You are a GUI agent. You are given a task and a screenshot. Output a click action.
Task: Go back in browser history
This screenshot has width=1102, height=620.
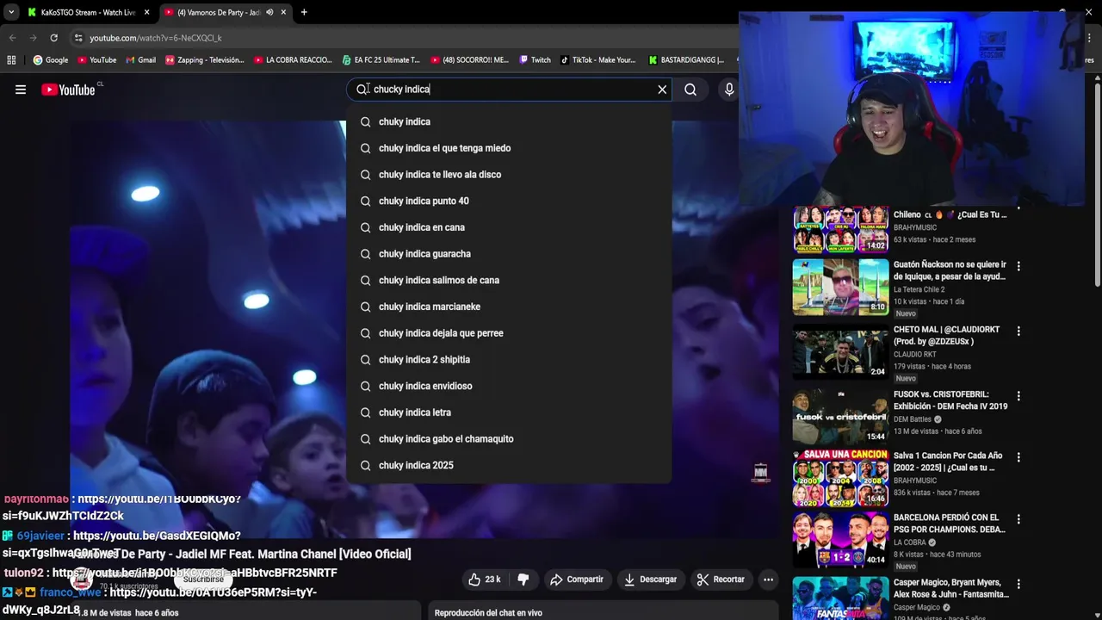[x=12, y=38]
